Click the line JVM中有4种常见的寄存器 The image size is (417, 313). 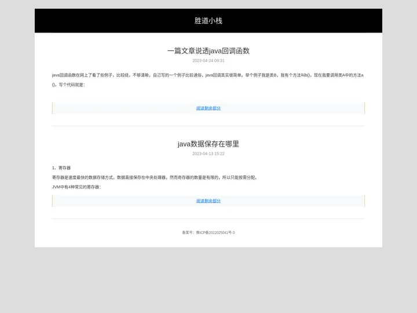(x=76, y=187)
